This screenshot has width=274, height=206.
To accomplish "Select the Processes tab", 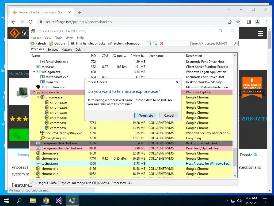I will 37,49.
